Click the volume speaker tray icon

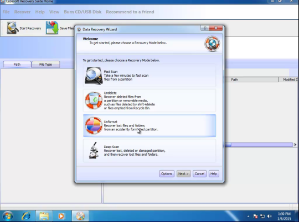tap(270, 216)
